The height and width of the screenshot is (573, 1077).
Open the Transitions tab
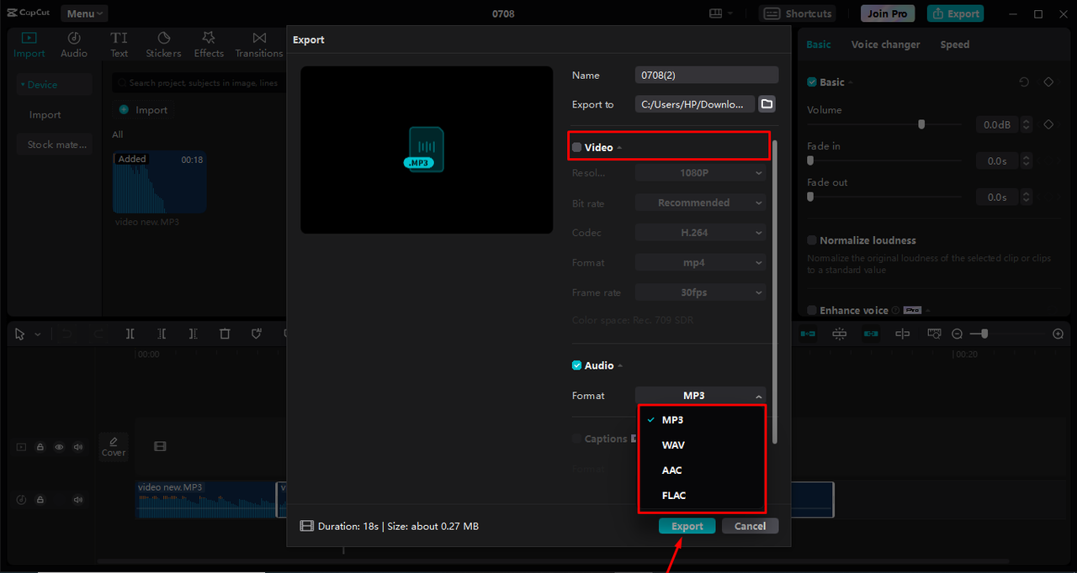(259, 45)
